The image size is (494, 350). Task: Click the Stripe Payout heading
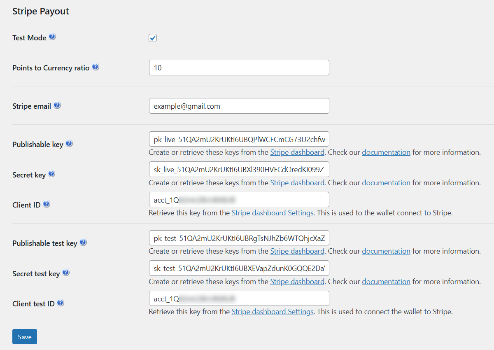pyautogui.click(x=41, y=11)
